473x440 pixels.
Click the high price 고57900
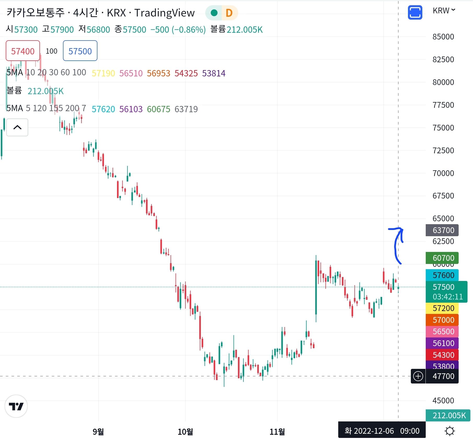tap(58, 29)
